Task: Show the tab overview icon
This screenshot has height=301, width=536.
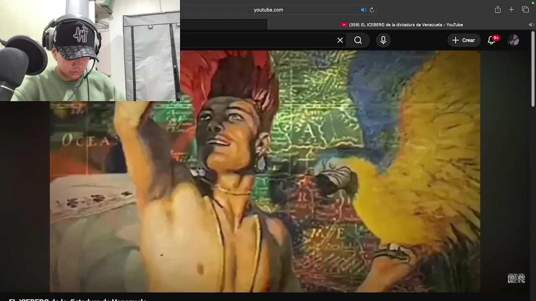Action: point(526,10)
